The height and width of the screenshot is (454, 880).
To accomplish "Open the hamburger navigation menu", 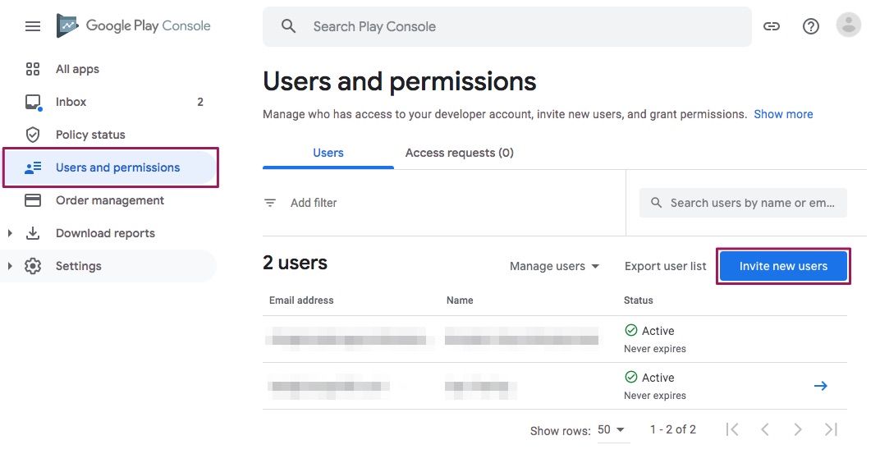I will coord(33,26).
